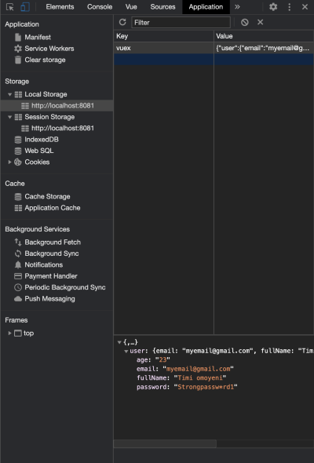
Task: Open the DevTools three-dot menu
Action: (289, 7)
